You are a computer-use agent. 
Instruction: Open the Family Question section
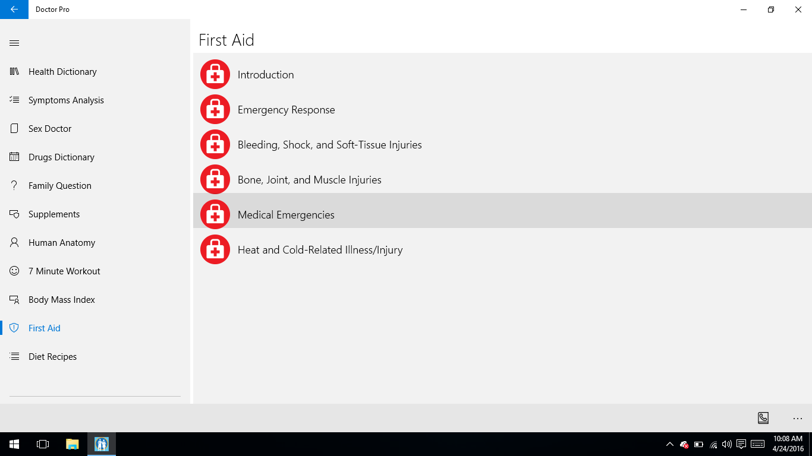click(x=59, y=186)
